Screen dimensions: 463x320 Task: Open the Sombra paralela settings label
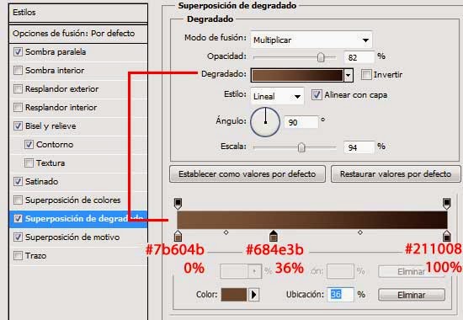pyautogui.click(x=56, y=52)
